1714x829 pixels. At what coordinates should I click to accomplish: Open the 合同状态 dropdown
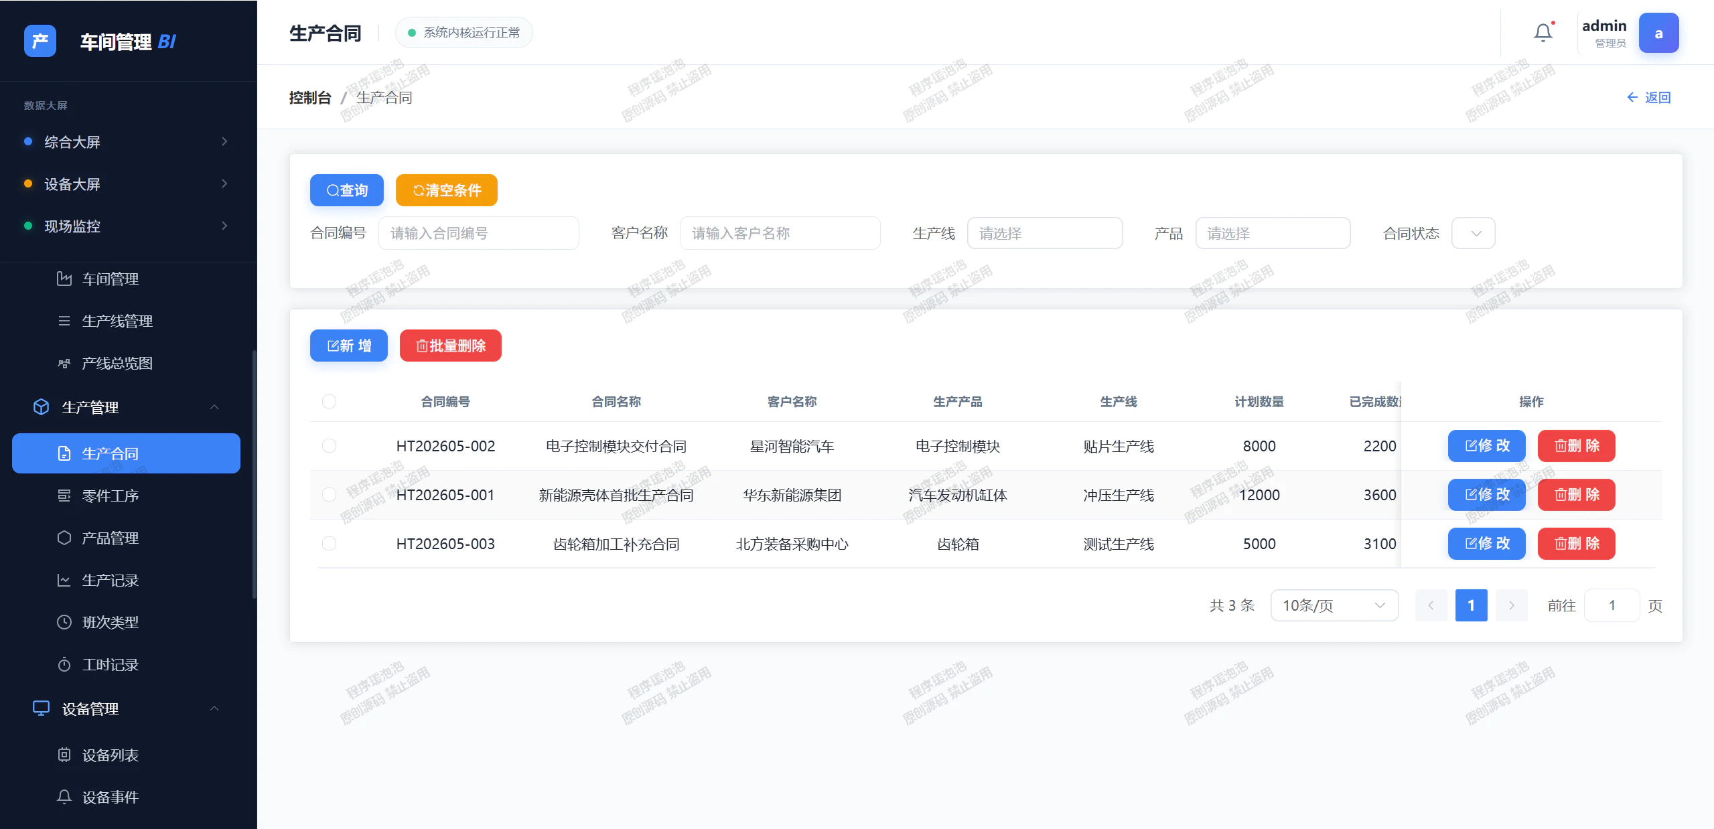click(x=1473, y=233)
